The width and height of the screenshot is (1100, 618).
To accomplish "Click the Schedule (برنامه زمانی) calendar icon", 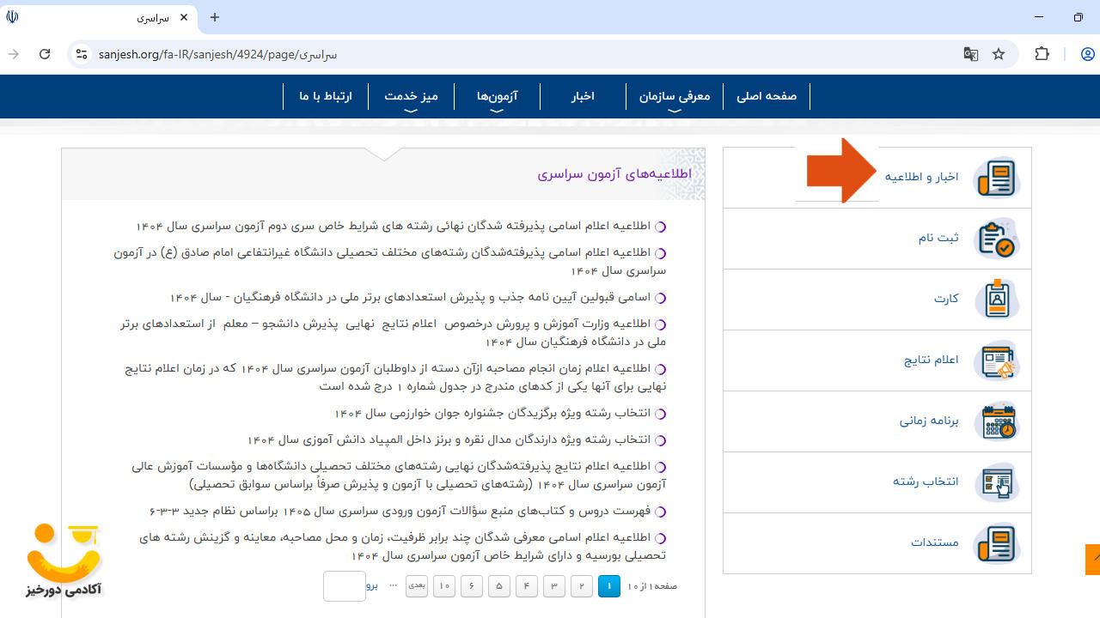I will coord(996,421).
